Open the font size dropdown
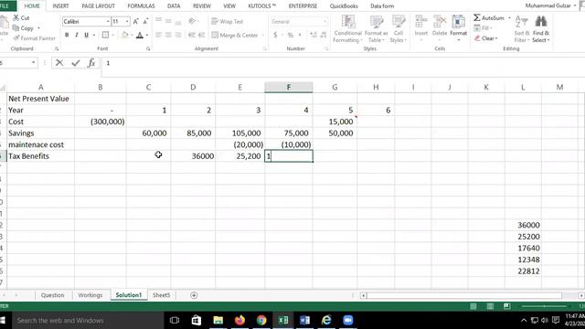Screen dimensions: 585x329 (127, 22)
